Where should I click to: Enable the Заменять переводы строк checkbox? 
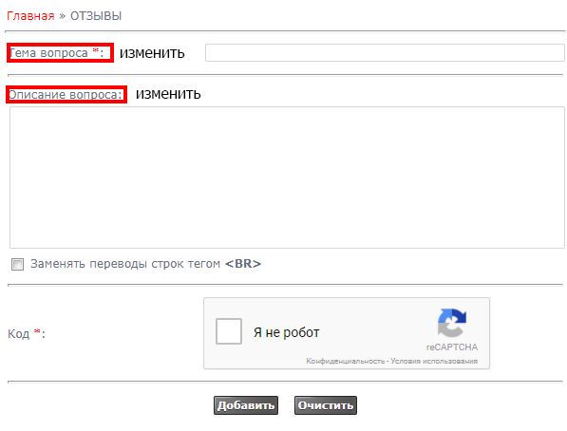(17, 264)
